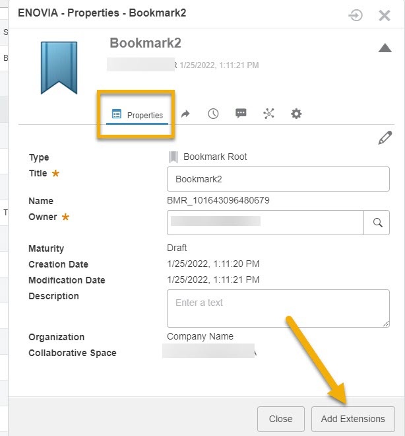This screenshot has width=405, height=436.
Task: Open the settings gear tab
Action: [x=296, y=114]
